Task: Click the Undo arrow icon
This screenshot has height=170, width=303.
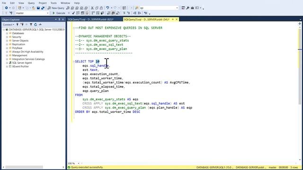Action: 107,8
